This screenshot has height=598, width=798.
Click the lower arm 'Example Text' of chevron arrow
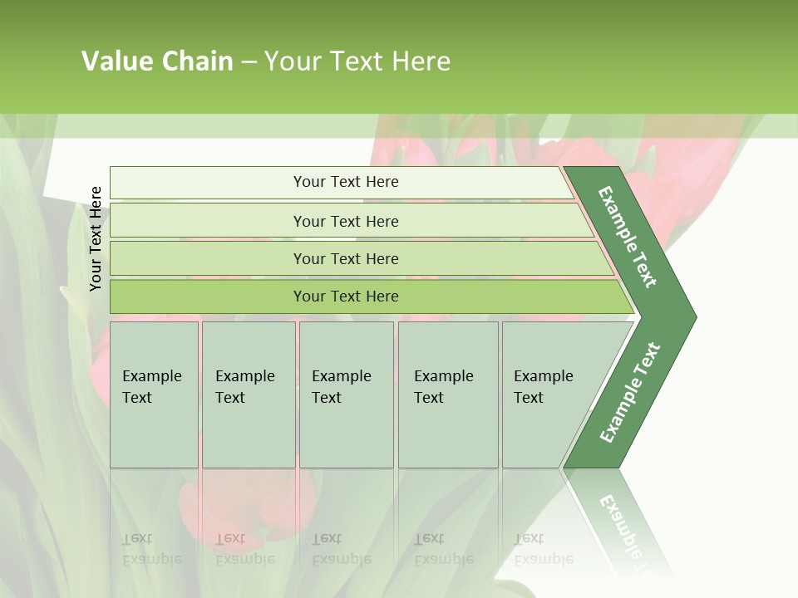click(630, 392)
